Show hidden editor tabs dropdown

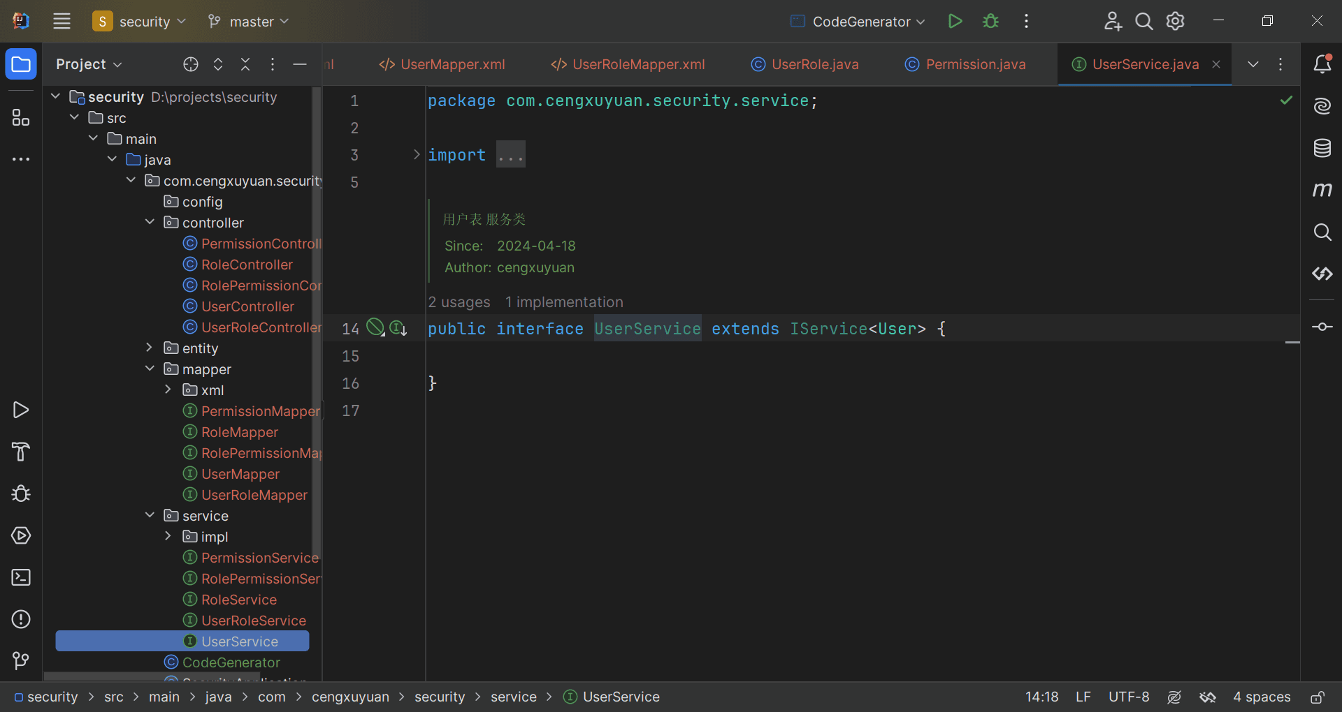1253,64
